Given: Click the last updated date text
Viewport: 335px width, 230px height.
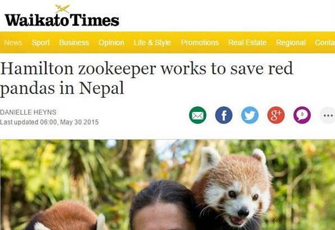Looking at the screenshot, I should (49, 122).
